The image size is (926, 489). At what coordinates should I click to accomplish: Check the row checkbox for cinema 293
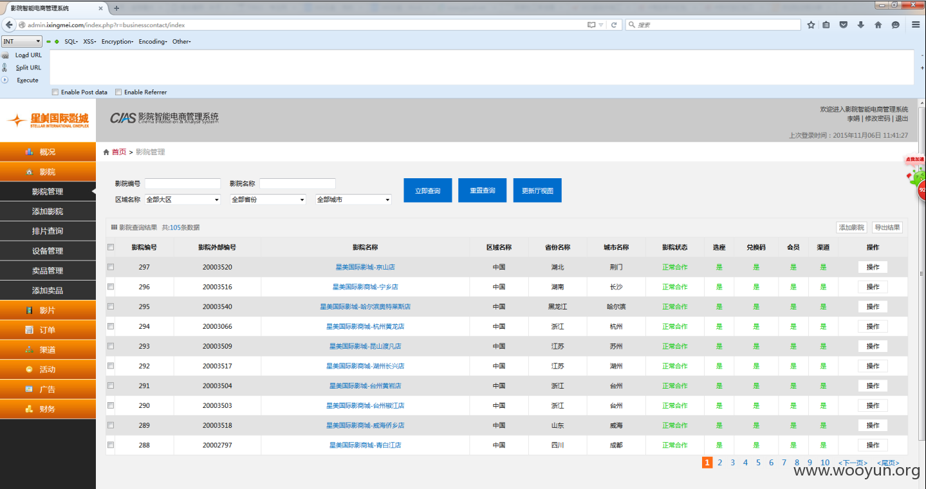[111, 346]
